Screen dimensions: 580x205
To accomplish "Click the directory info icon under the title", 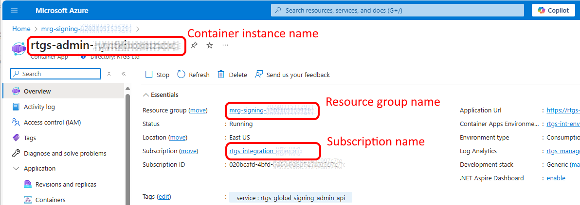I will click(83, 56).
